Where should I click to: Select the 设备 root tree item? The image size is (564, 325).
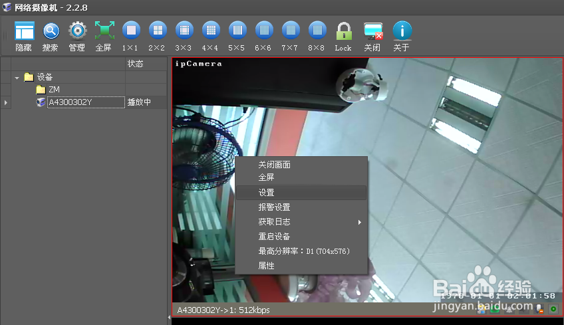click(45, 77)
